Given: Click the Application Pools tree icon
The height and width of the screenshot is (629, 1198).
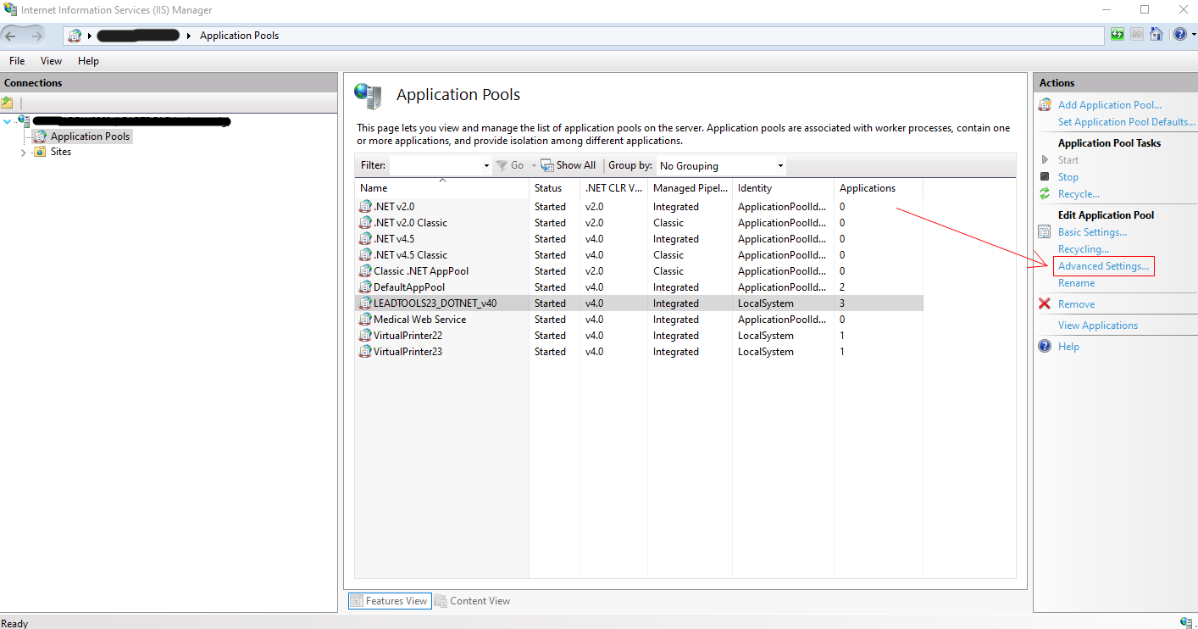Looking at the screenshot, I should pyautogui.click(x=40, y=136).
